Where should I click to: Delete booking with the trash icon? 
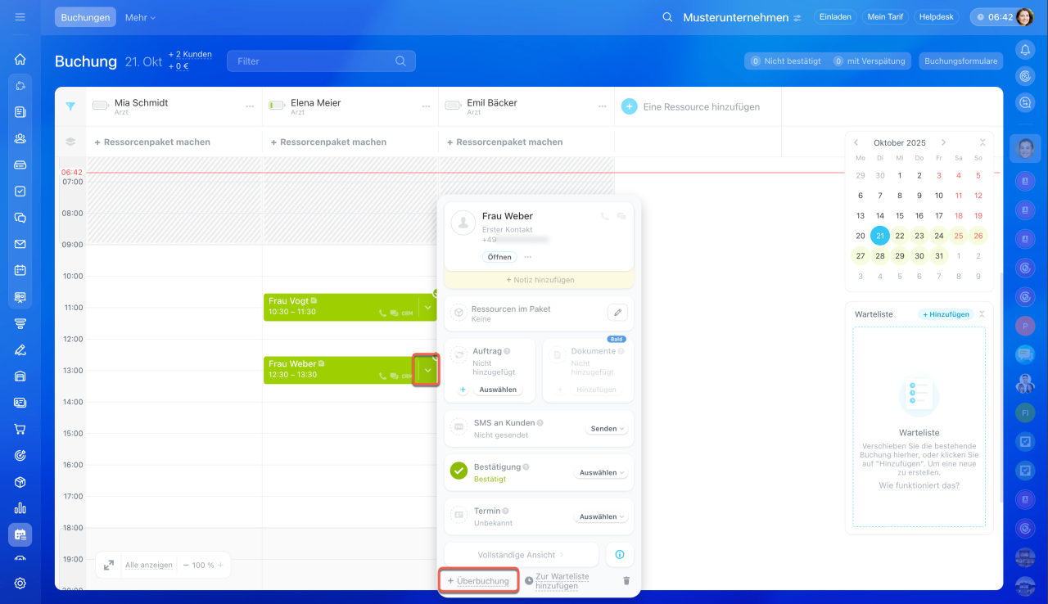[626, 581]
